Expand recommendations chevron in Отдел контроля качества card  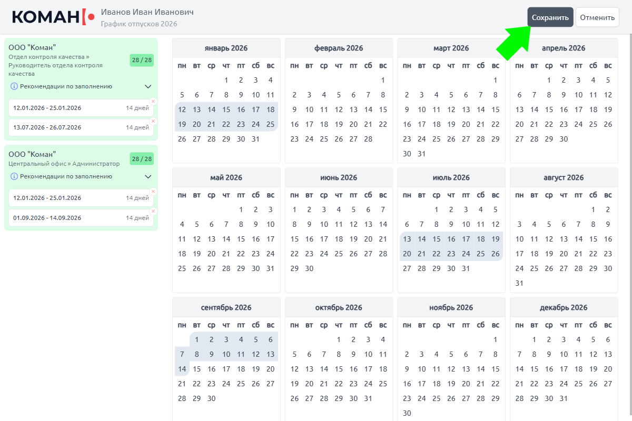148,87
